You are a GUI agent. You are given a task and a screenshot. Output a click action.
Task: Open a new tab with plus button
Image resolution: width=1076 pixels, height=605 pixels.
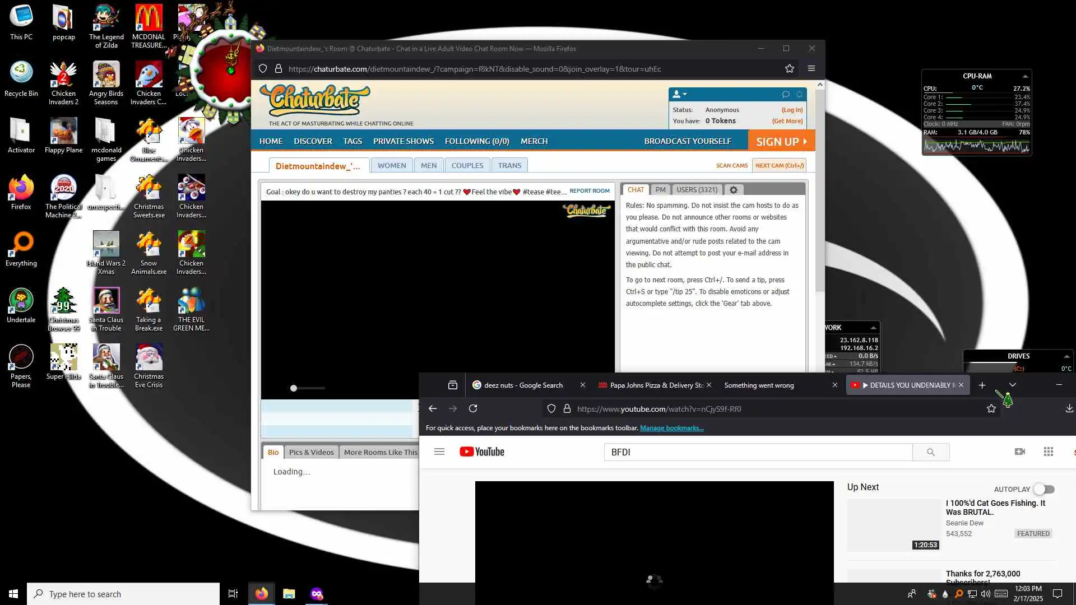pos(982,385)
